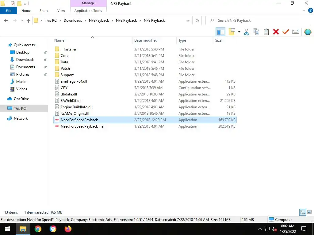Open Videos in the navigation pane

coord(21,89)
